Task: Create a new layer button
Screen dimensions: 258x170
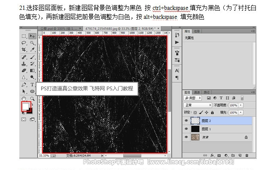Action: [x=240, y=155]
